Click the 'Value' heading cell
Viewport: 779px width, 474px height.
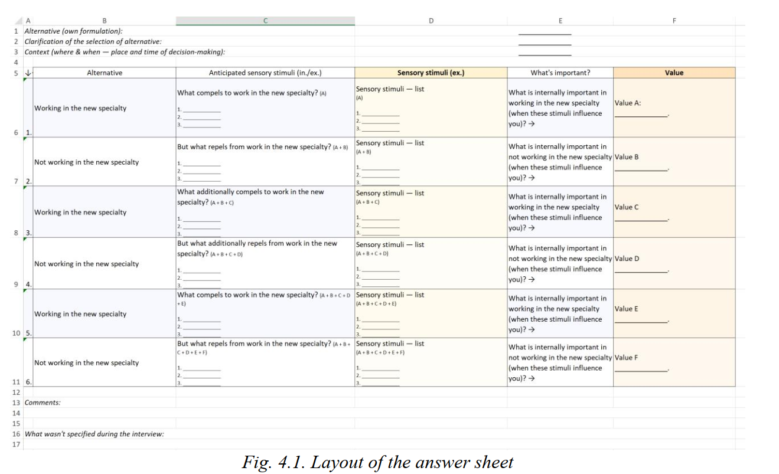click(x=674, y=73)
